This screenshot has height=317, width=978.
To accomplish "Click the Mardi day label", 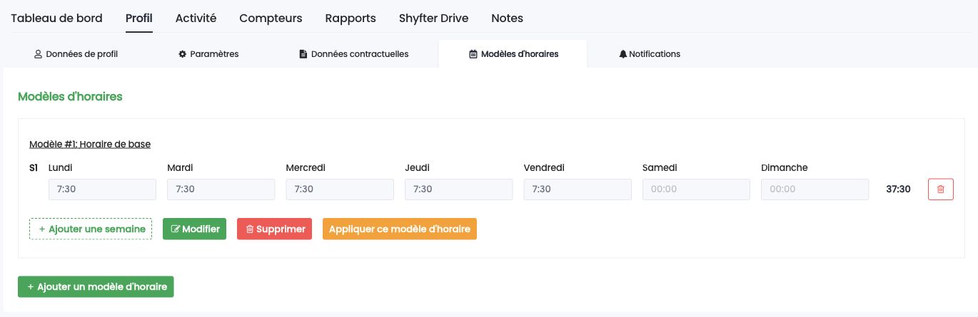I will click(x=180, y=168).
